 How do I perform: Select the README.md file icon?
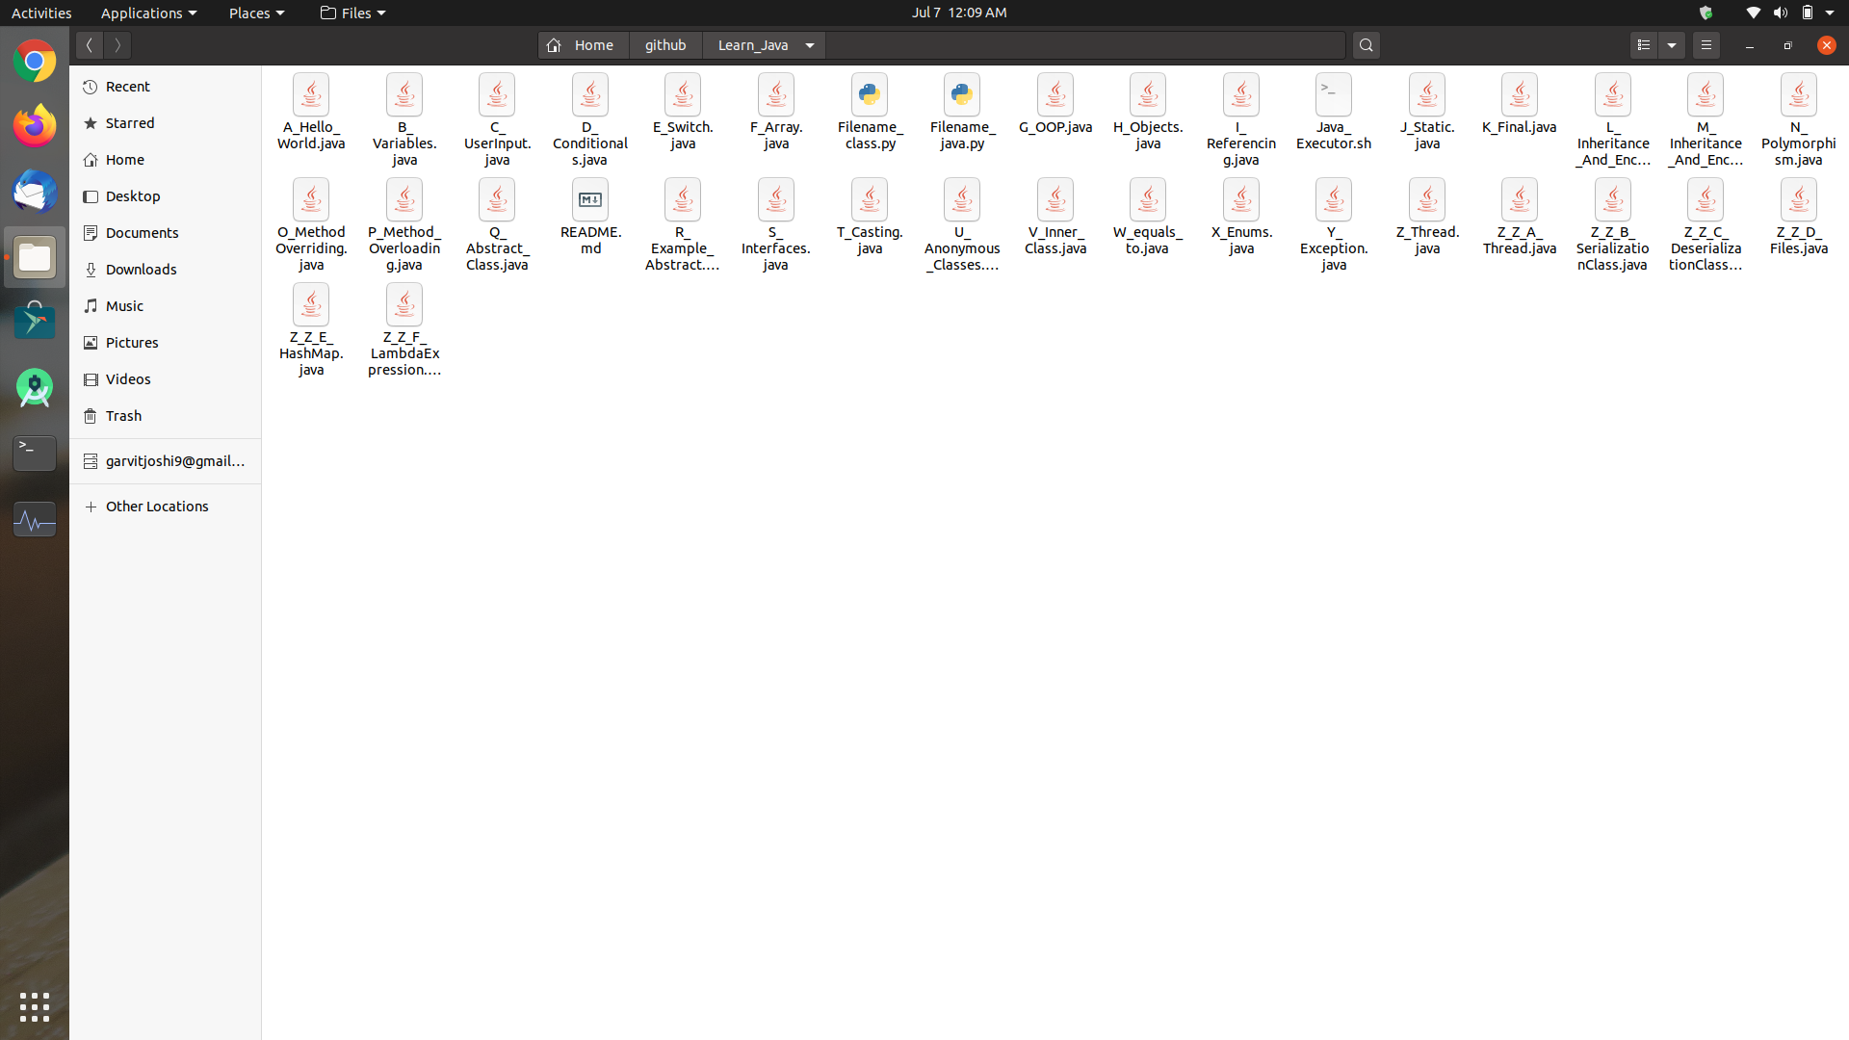click(589, 200)
